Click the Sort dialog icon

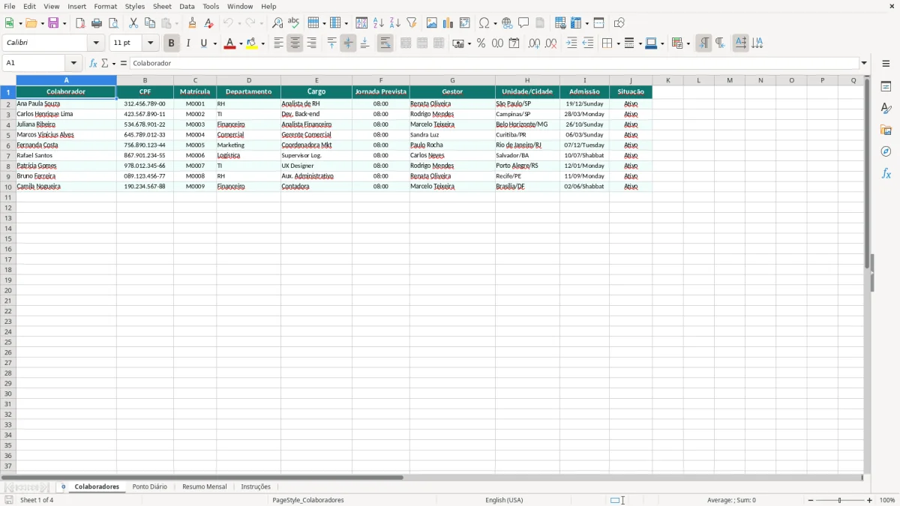(361, 23)
